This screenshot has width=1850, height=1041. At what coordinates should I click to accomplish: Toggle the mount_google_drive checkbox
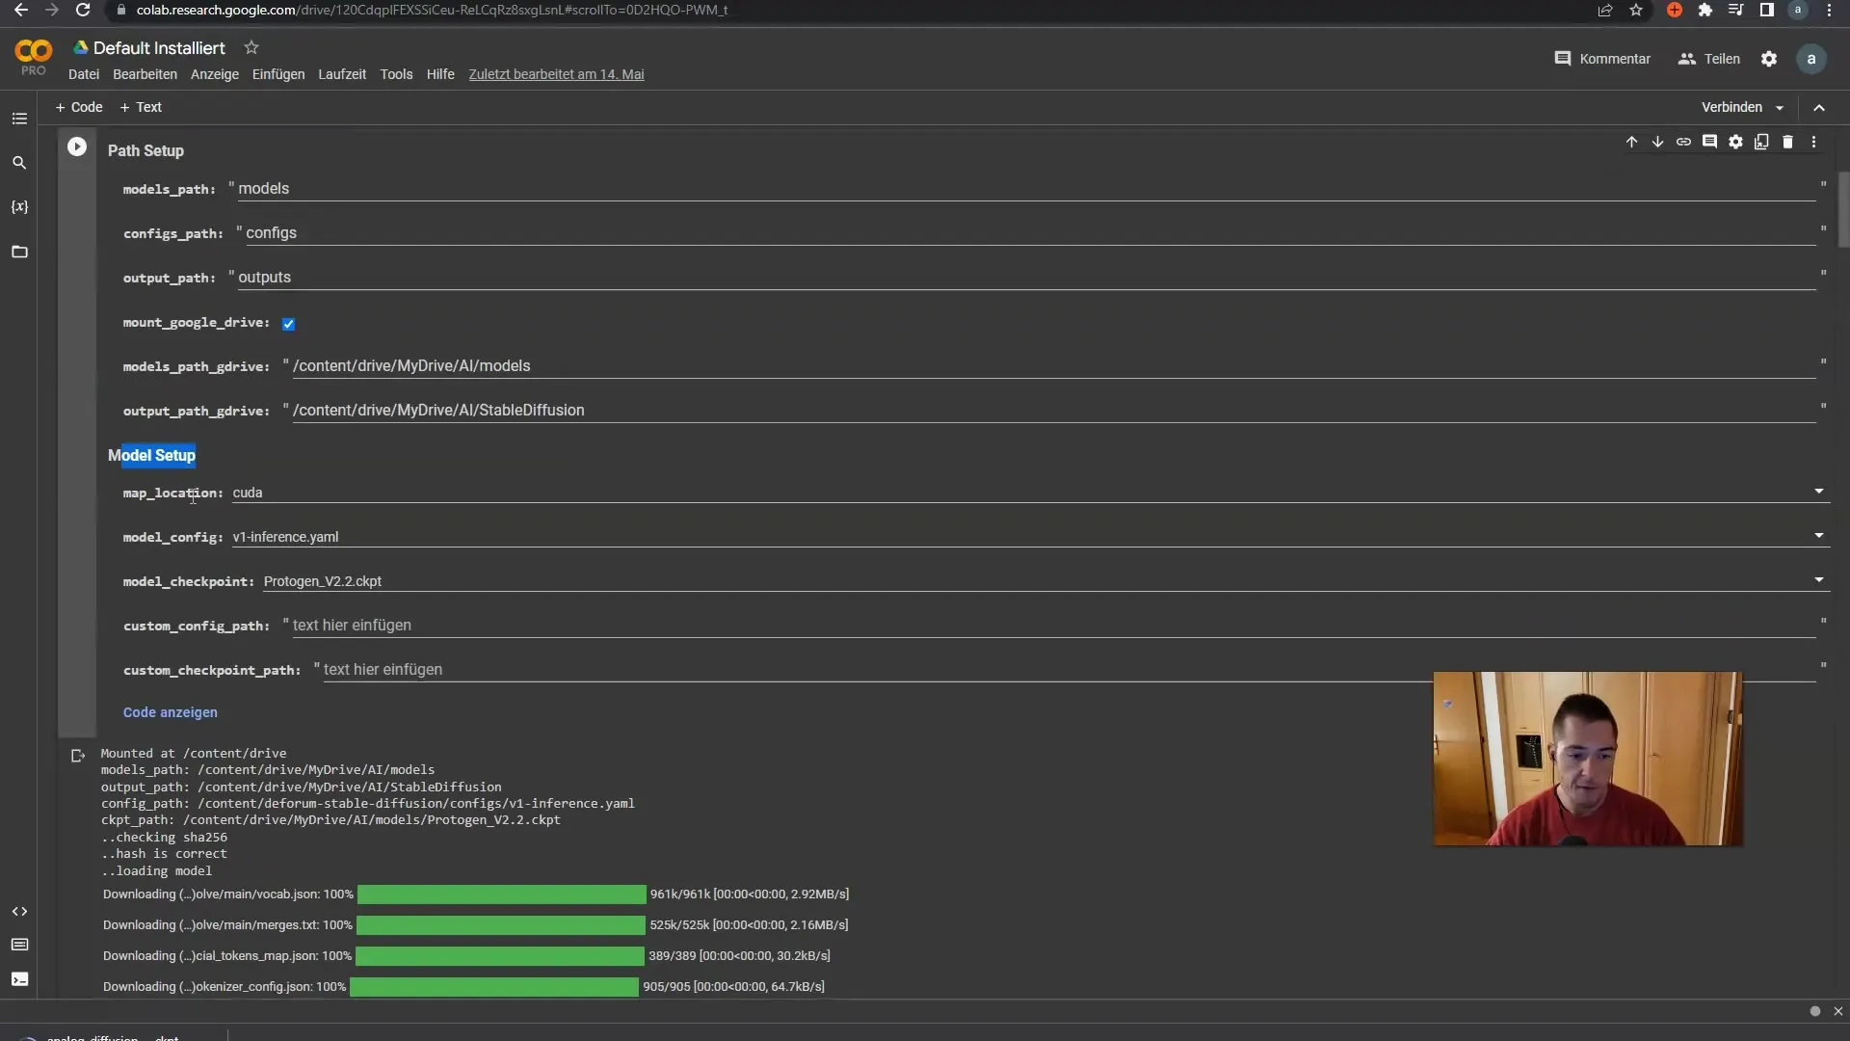pyautogui.click(x=288, y=324)
